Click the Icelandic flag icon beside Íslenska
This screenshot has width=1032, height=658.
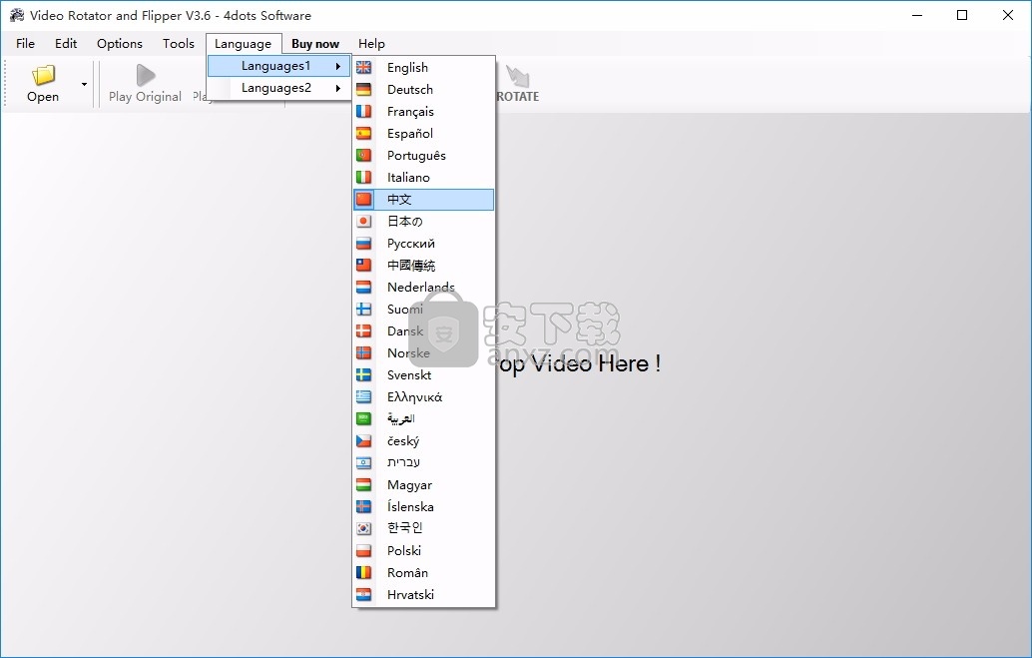point(363,506)
